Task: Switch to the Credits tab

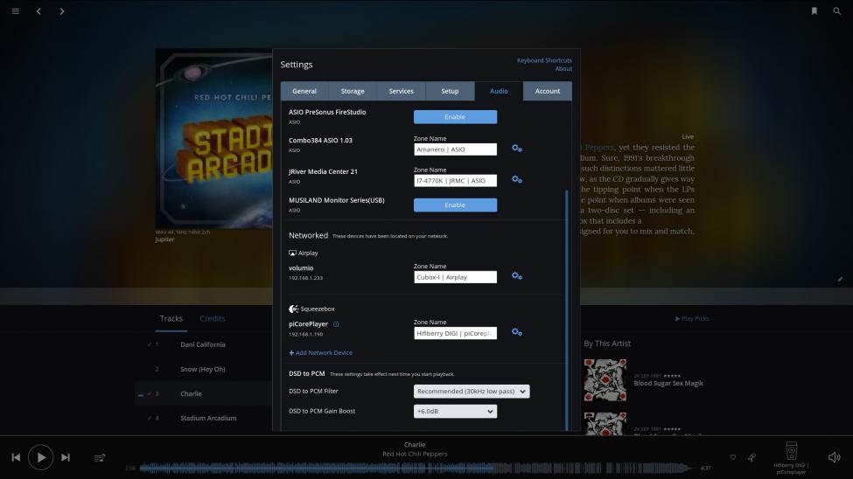Action: pyautogui.click(x=213, y=319)
